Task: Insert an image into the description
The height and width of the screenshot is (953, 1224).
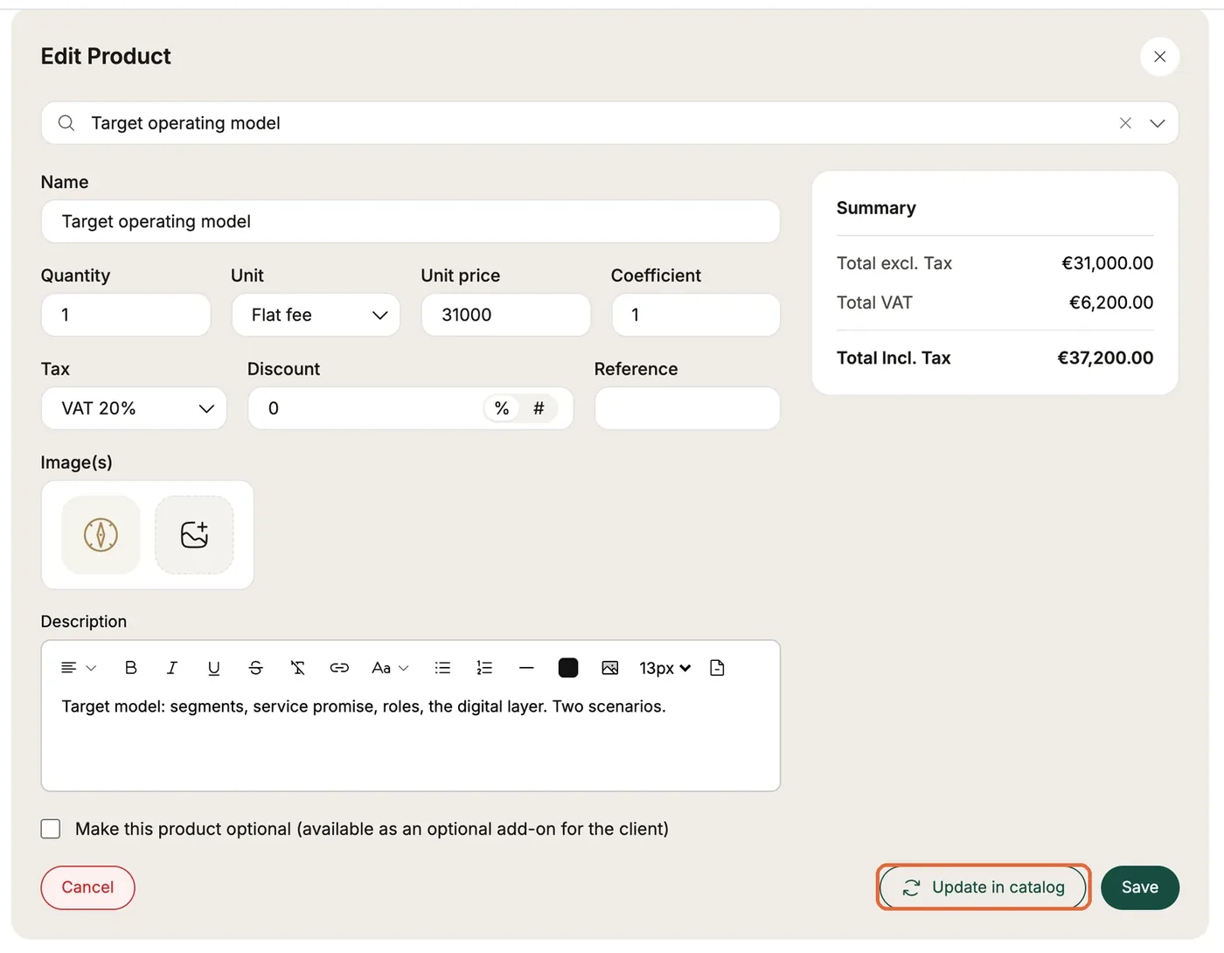Action: click(610, 668)
